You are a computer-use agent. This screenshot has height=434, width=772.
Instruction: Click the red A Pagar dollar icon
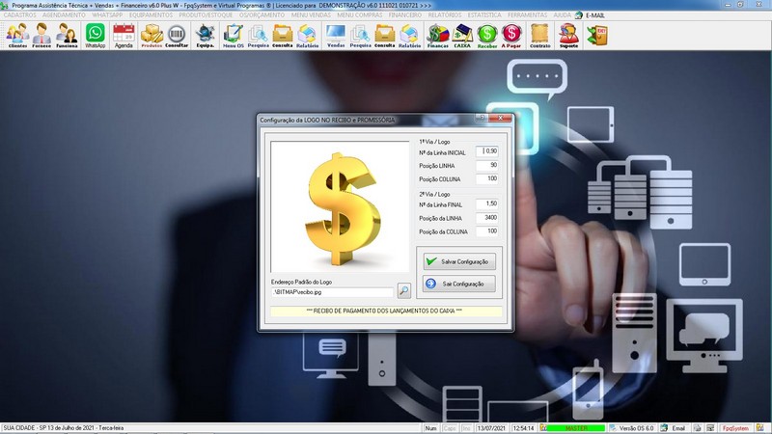point(511,36)
